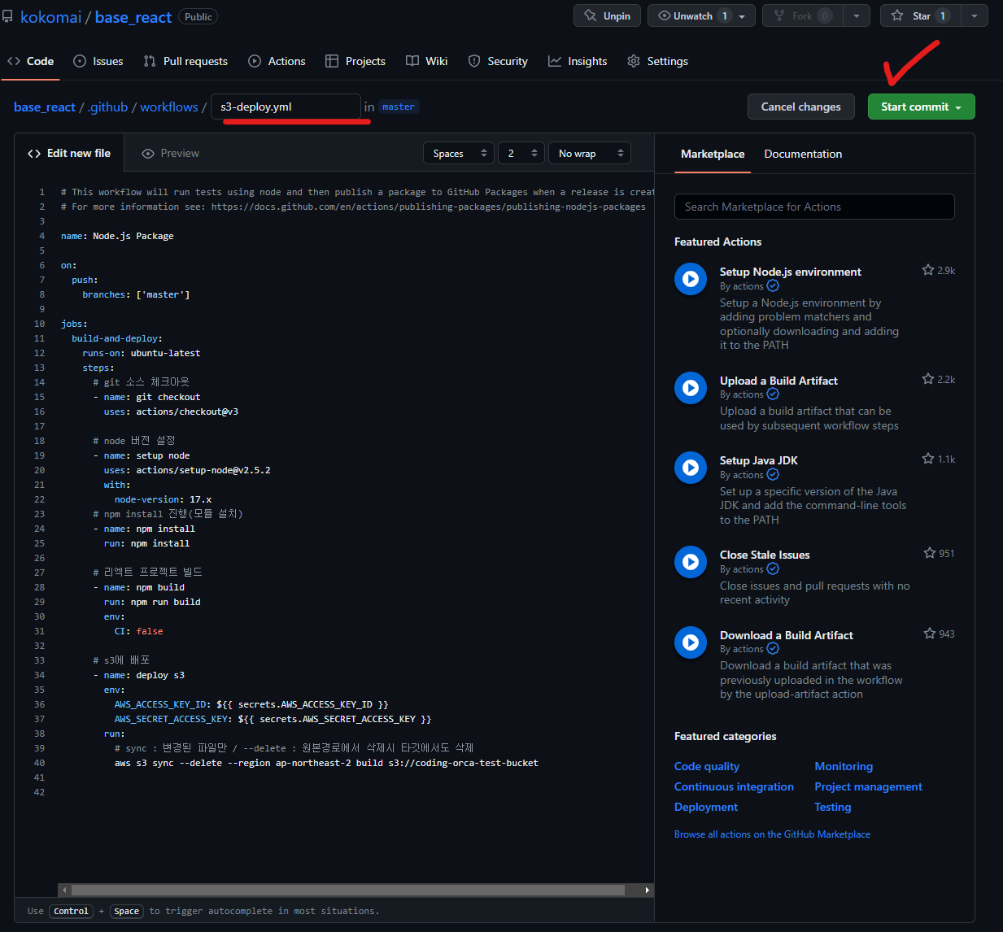Switch to the Documentation sidebar tab
Image resolution: width=1003 pixels, height=932 pixels.
(x=803, y=154)
